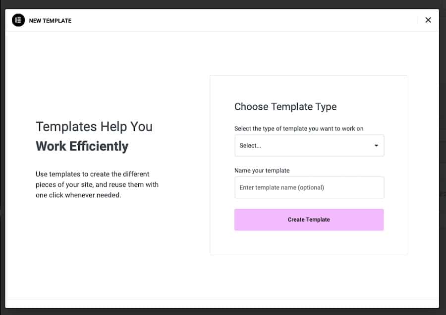This screenshot has height=315, width=446.
Task: Click the pink Create Template button background
Action: [258, 220]
